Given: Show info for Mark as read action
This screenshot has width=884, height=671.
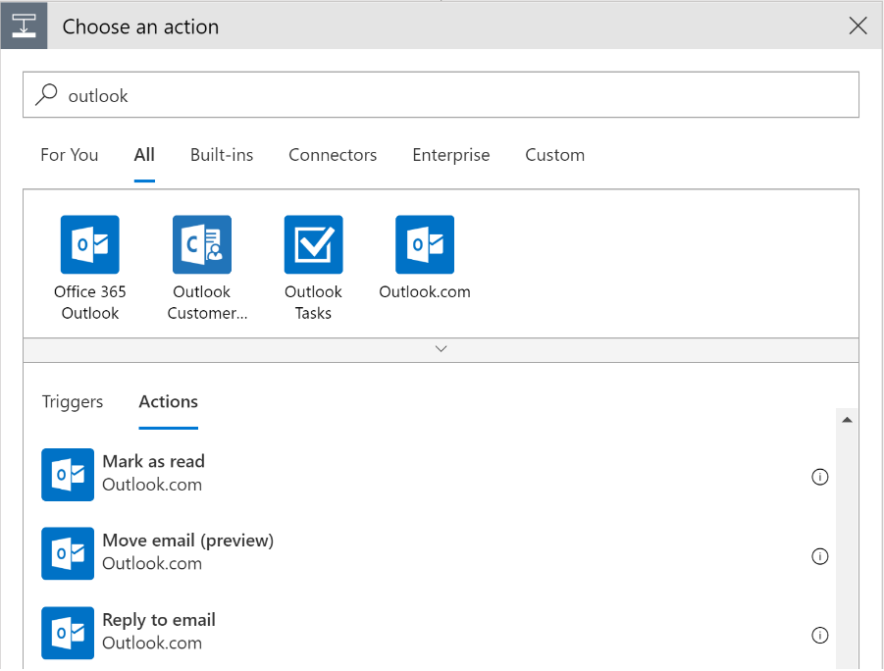Looking at the screenshot, I should [x=820, y=477].
